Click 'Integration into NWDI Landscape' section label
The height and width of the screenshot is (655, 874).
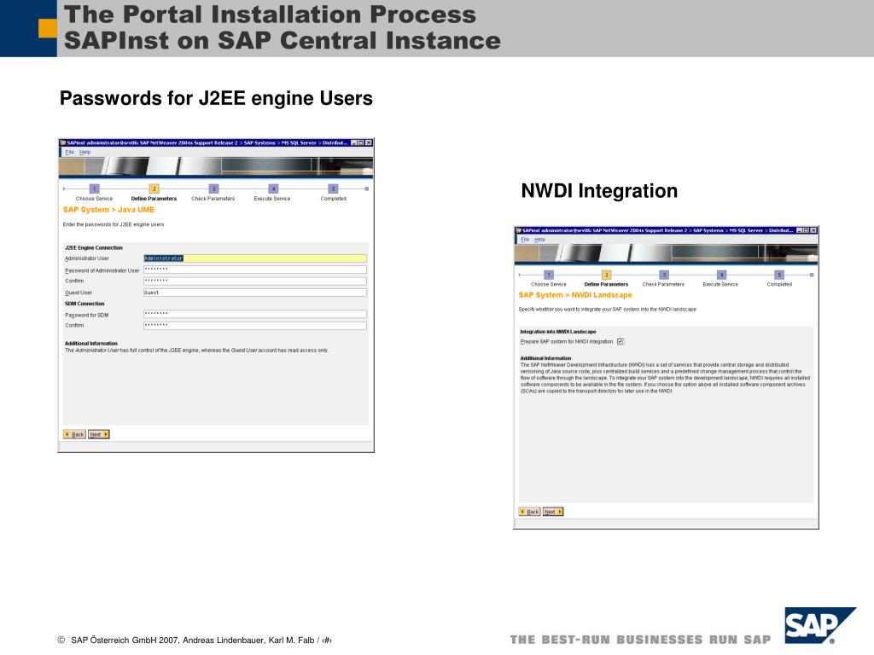point(558,332)
